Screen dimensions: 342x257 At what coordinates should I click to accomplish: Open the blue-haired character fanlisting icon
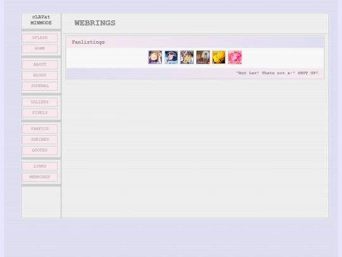(x=171, y=57)
